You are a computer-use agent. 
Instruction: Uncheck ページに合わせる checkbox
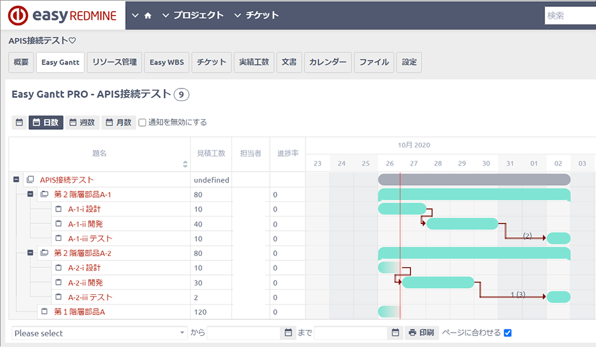(x=508, y=333)
